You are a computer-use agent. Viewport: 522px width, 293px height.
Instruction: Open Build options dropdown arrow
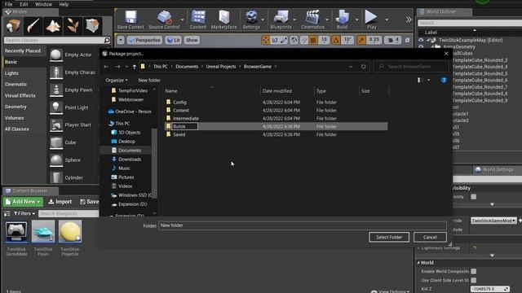coord(357,20)
